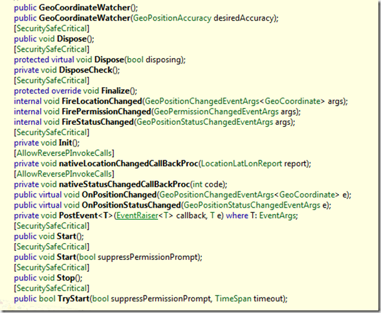Select the DisposeCheck method name
381x313 pixels.
[86, 70]
